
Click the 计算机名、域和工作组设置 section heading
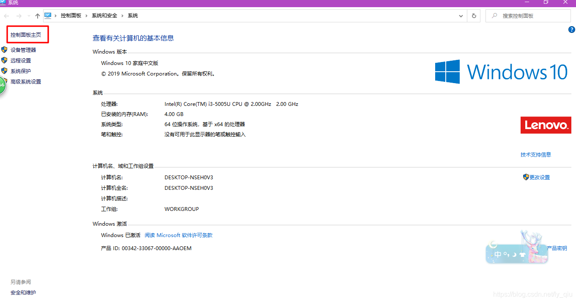tap(123, 166)
